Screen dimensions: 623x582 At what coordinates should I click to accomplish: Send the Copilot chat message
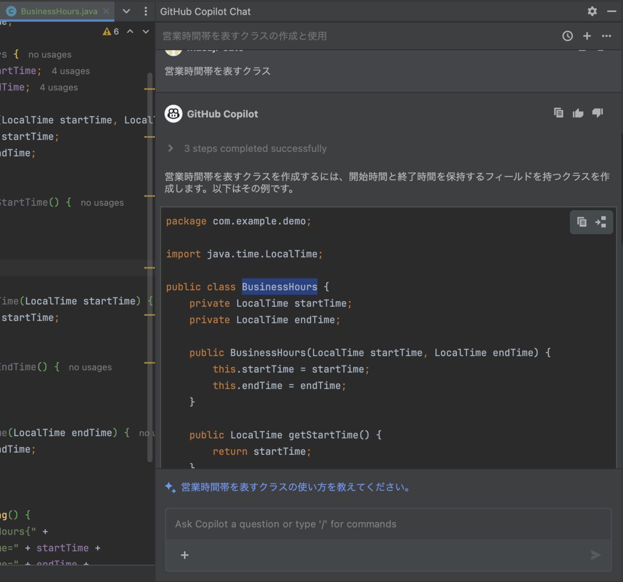[x=595, y=555]
